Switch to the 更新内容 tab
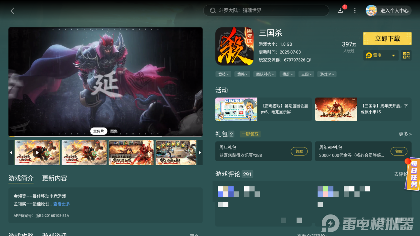The height and width of the screenshot is (236, 420). tap(54, 178)
